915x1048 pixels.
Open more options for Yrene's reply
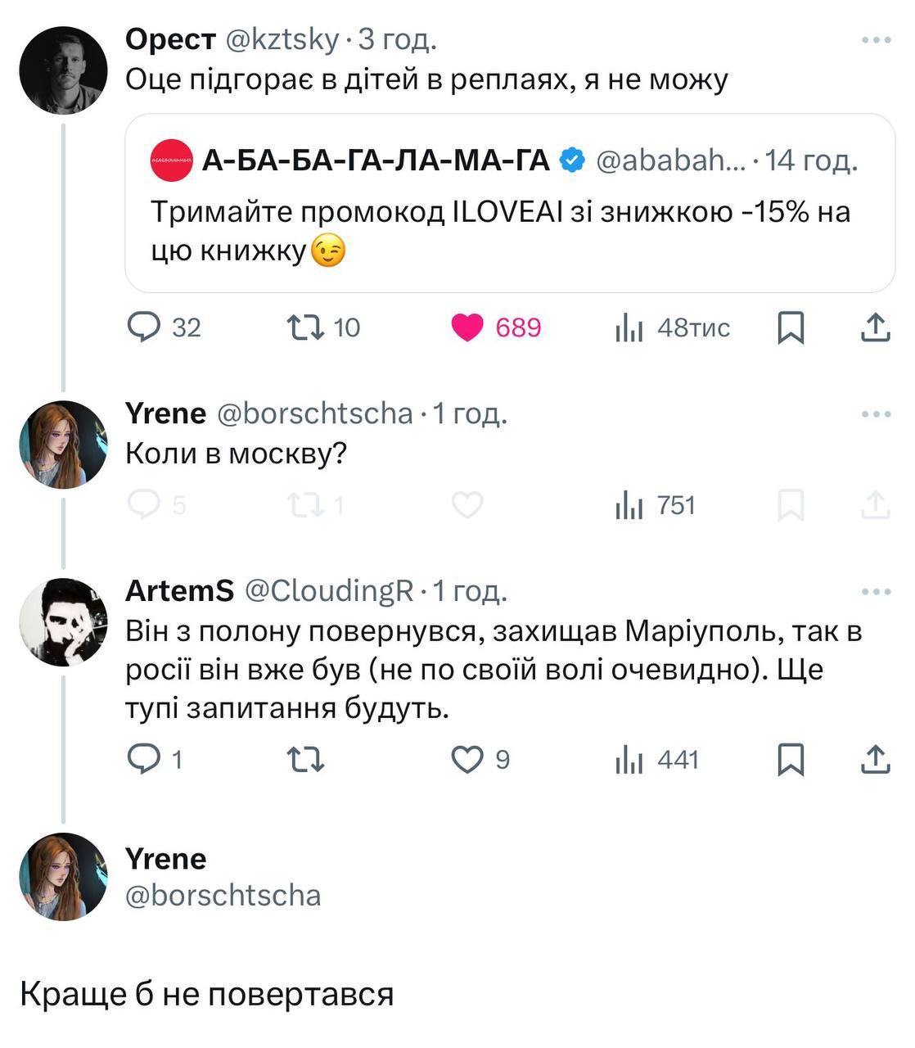pyautogui.click(x=876, y=414)
